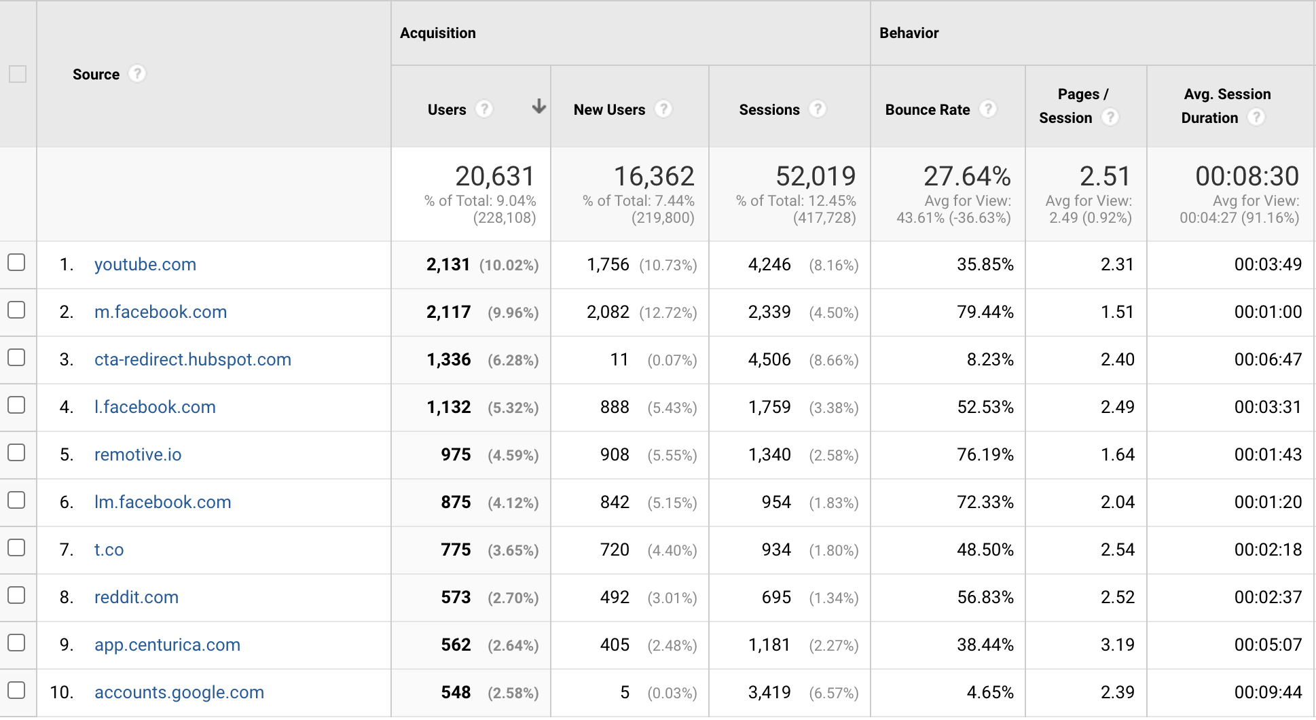Image resolution: width=1316 pixels, height=720 pixels.
Task: Sort table by Sessions column header
Action: tap(769, 110)
